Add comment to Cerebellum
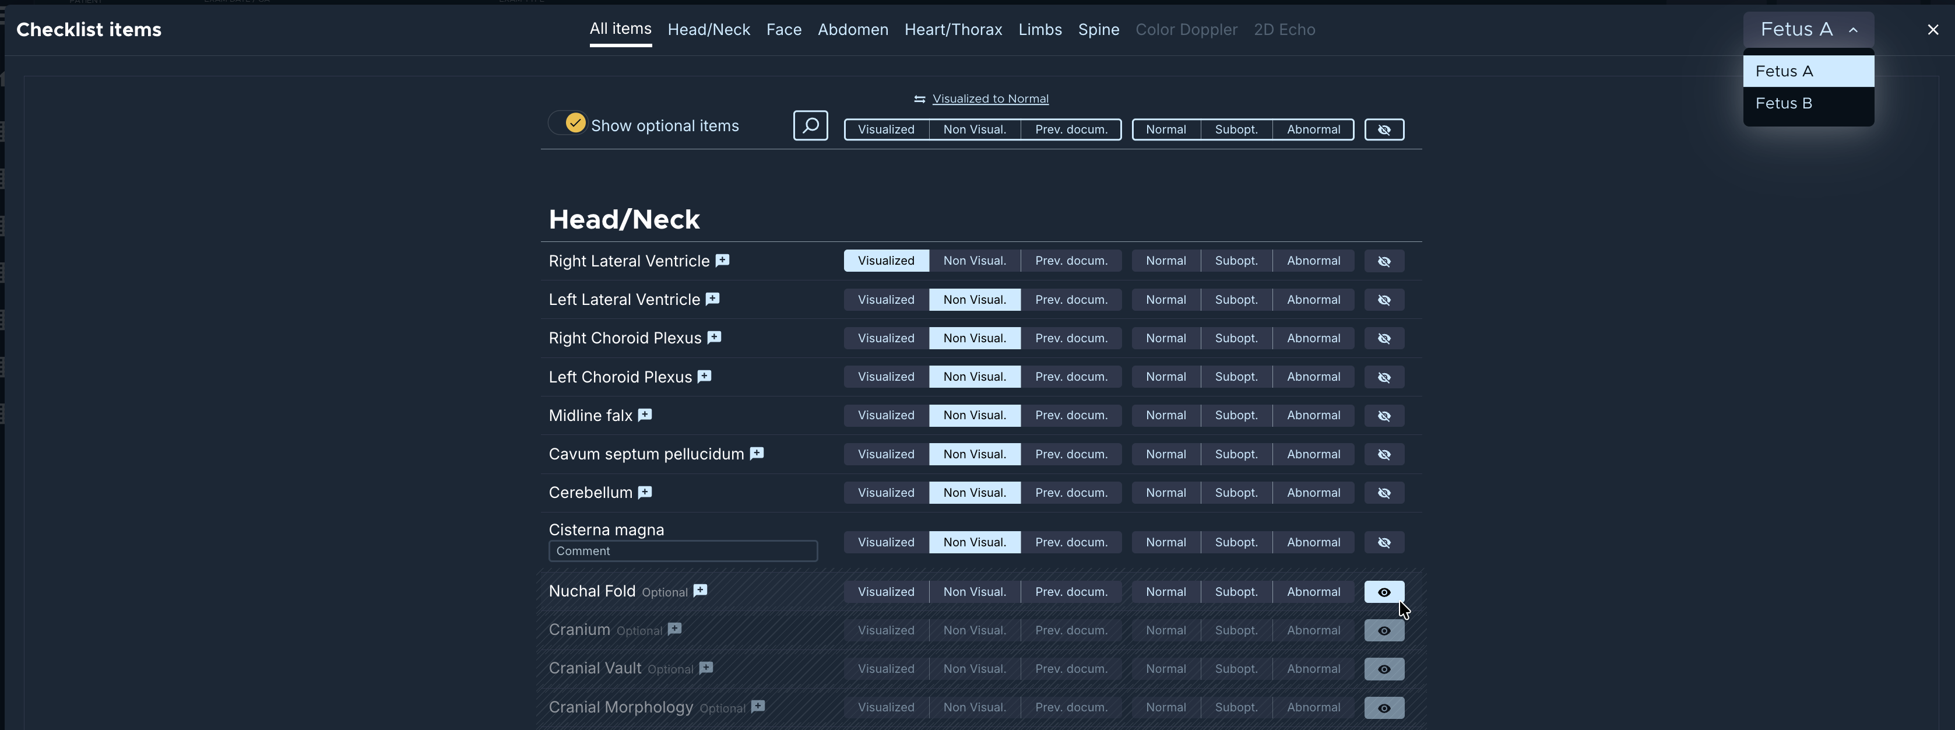 [x=645, y=492]
